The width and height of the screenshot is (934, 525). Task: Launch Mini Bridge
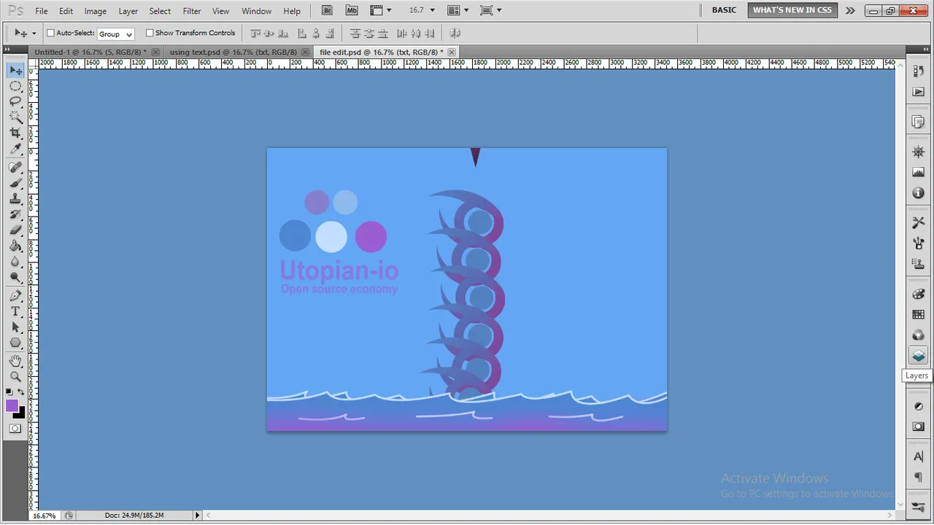point(352,10)
